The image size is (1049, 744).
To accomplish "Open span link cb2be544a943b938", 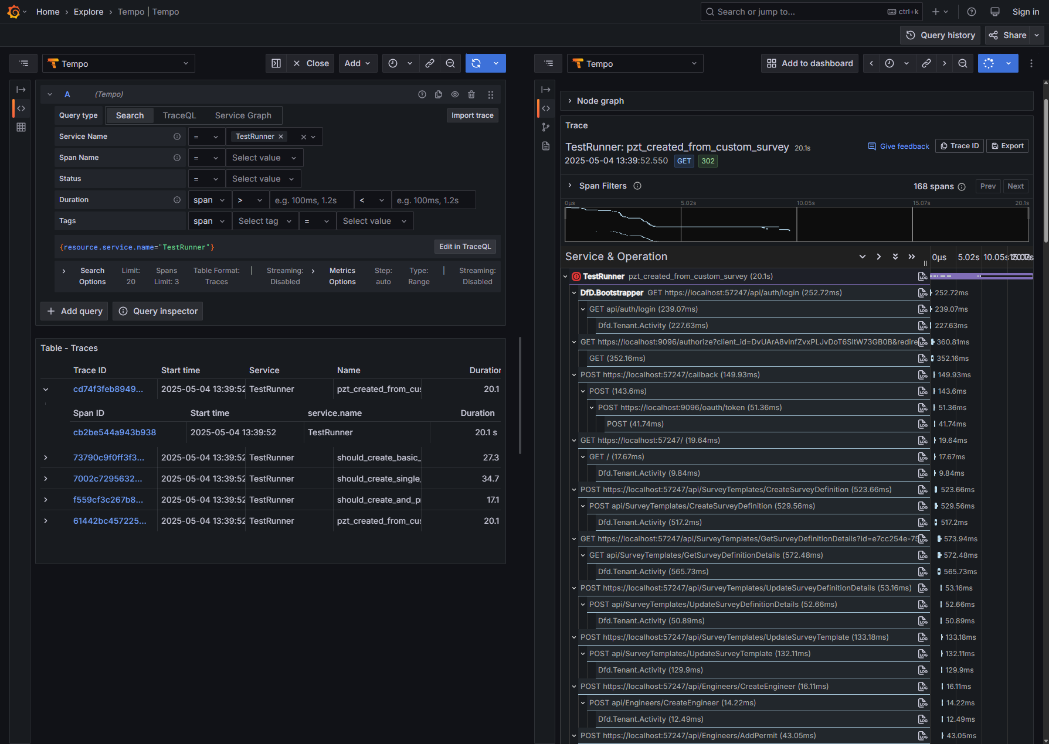I will [x=114, y=432].
